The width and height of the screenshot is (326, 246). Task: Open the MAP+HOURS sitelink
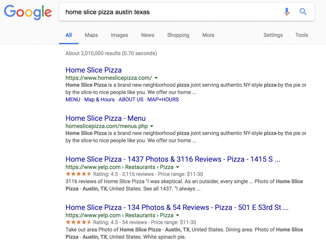(x=163, y=99)
